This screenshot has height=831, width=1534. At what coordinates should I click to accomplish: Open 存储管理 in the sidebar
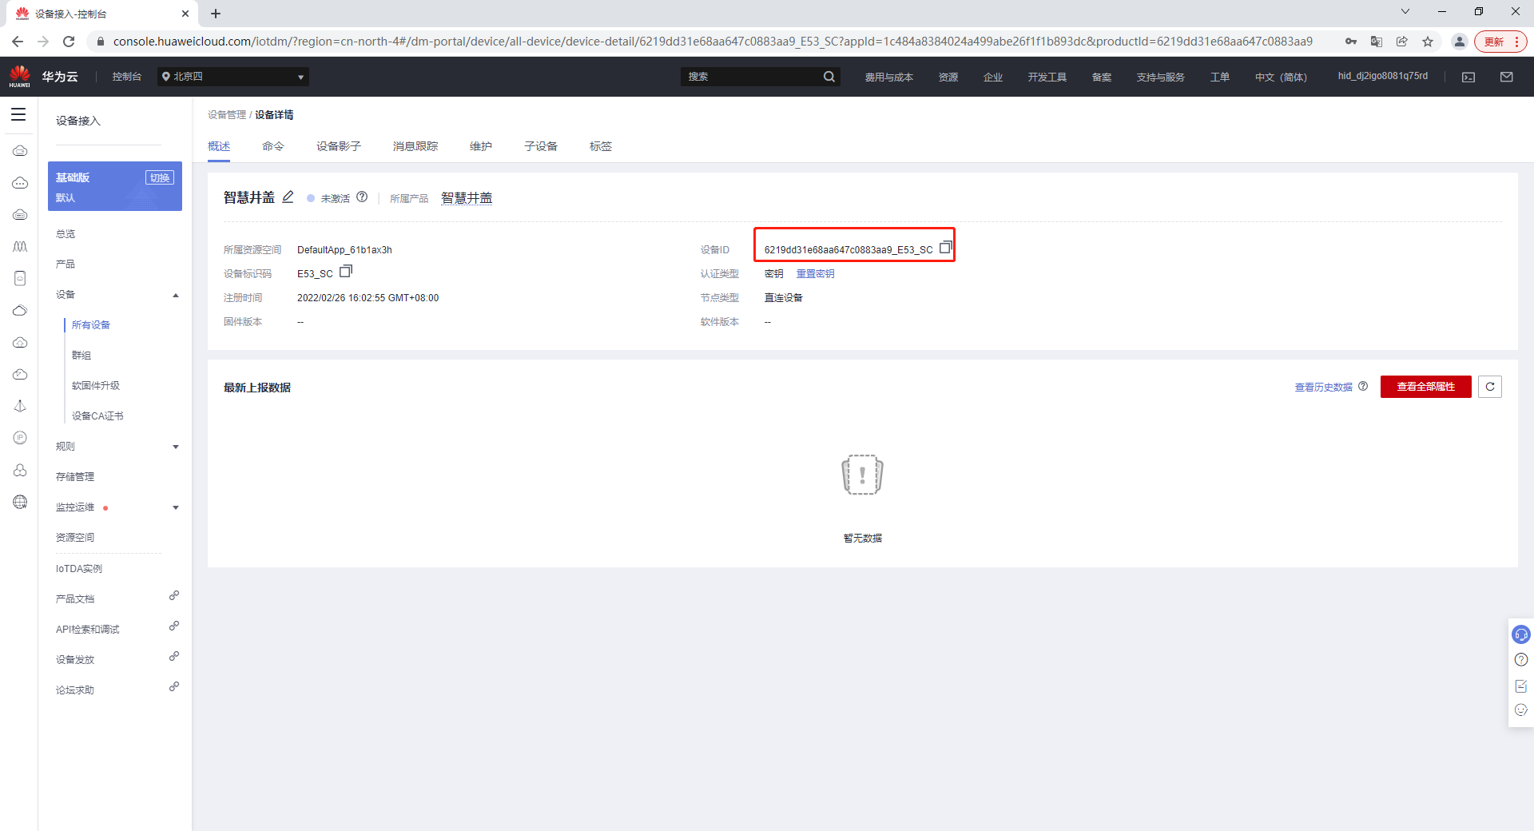pos(75,477)
